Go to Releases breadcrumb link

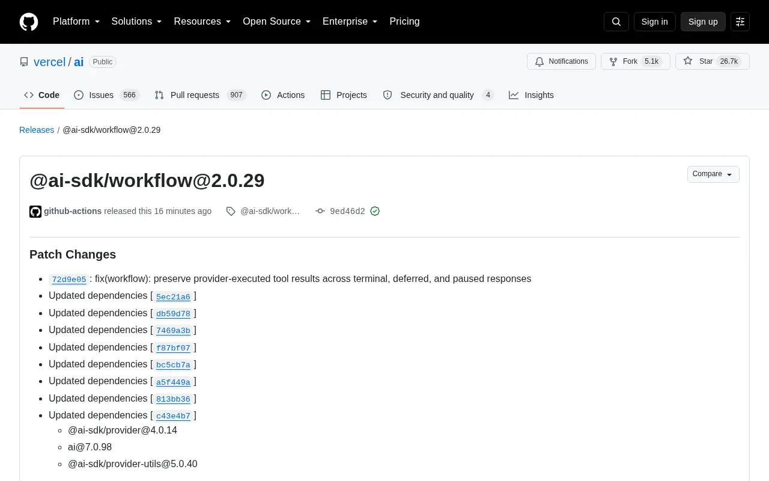click(37, 130)
